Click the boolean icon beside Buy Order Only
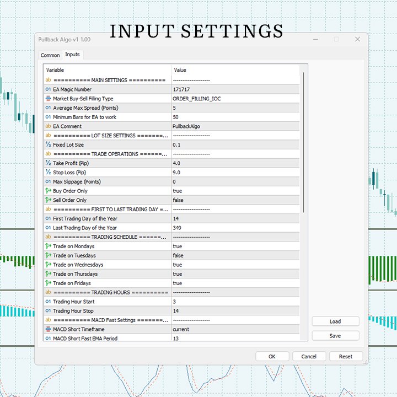397x397 pixels. [x=48, y=191]
